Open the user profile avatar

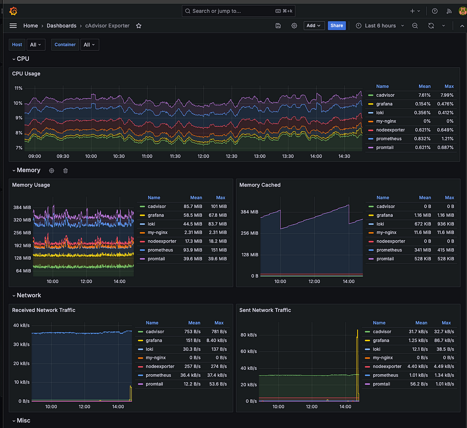(x=463, y=11)
